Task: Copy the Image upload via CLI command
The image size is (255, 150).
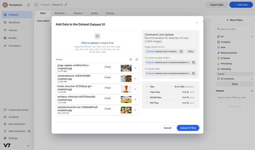Action: pos(181,52)
